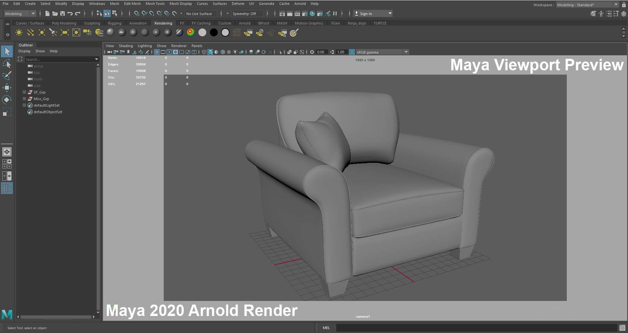
Task: Create an area light from shelf
Action: coord(65,32)
